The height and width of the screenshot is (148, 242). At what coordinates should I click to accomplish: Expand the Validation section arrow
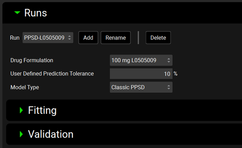pyautogui.click(x=21, y=134)
